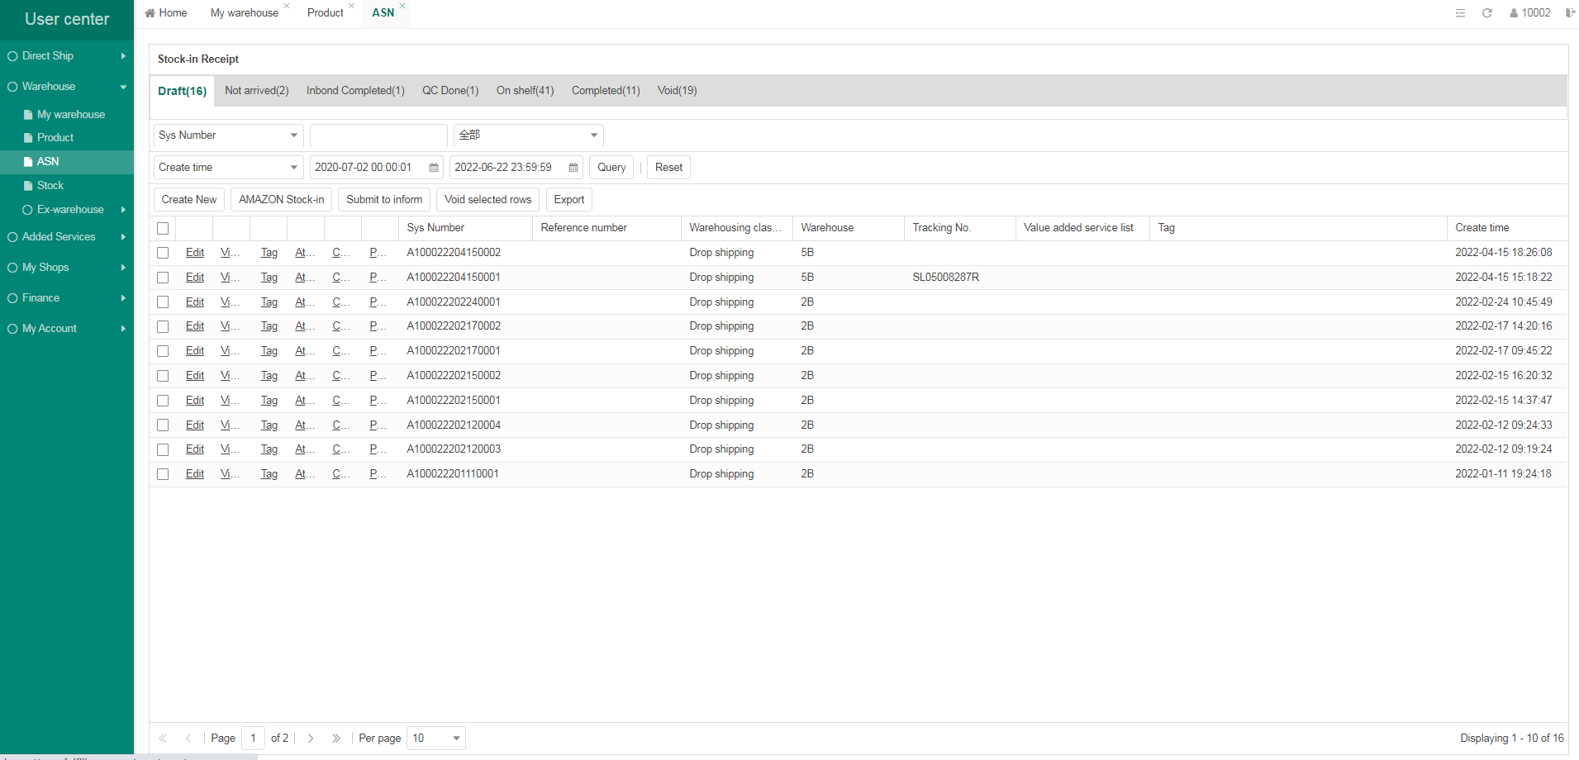Image resolution: width=1579 pixels, height=760 pixels.
Task: Close the Product tab
Action: [x=351, y=6]
